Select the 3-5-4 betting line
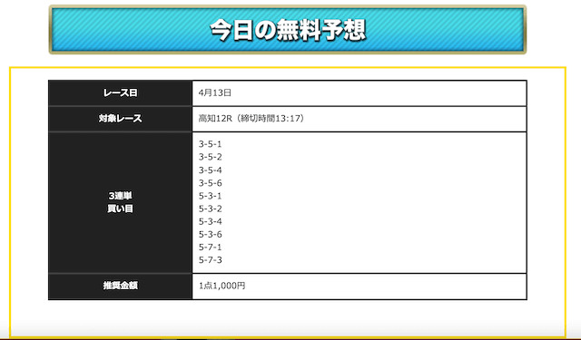Screen dimensions: 581x340 click(x=210, y=170)
